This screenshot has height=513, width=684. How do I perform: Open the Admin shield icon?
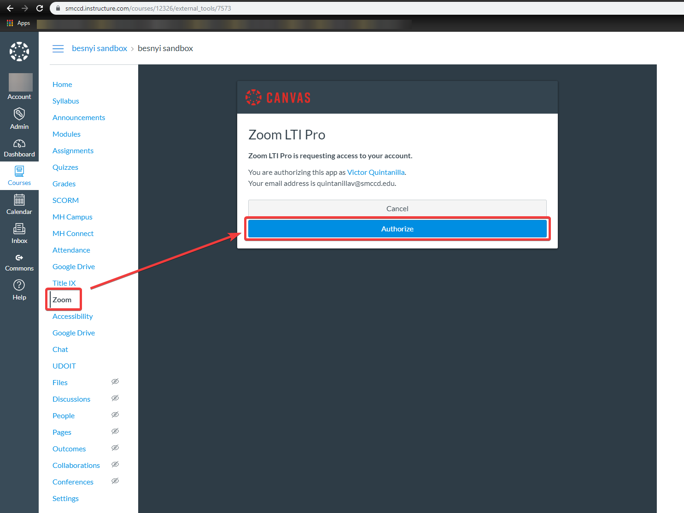tap(19, 114)
